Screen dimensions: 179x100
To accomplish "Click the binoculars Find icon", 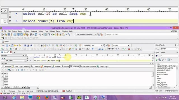I will [x=80, y=49].
